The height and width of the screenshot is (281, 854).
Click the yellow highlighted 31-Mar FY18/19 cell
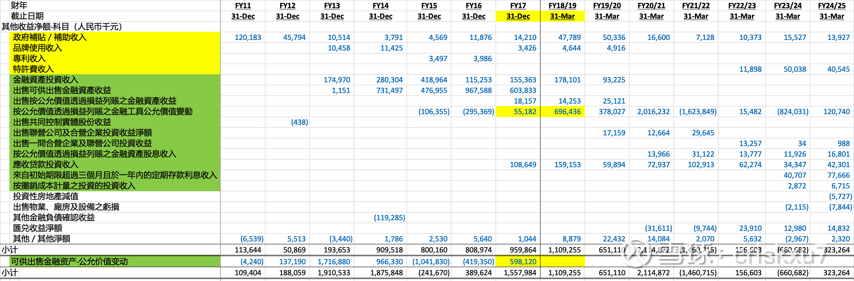point(563,16)
